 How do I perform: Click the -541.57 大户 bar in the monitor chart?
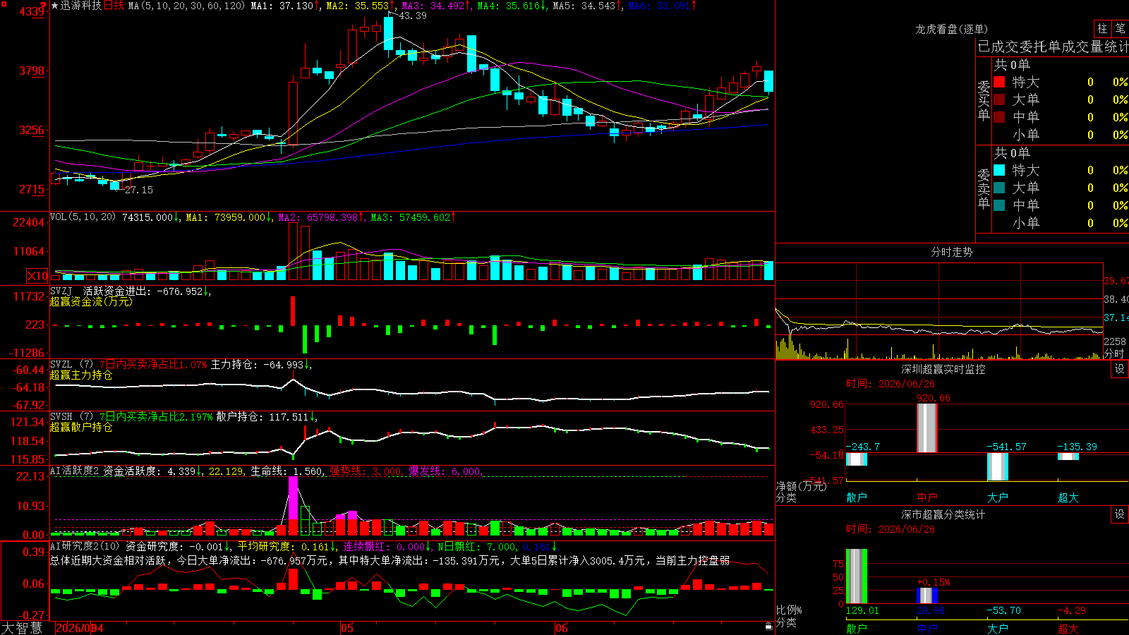coord(998,466)
